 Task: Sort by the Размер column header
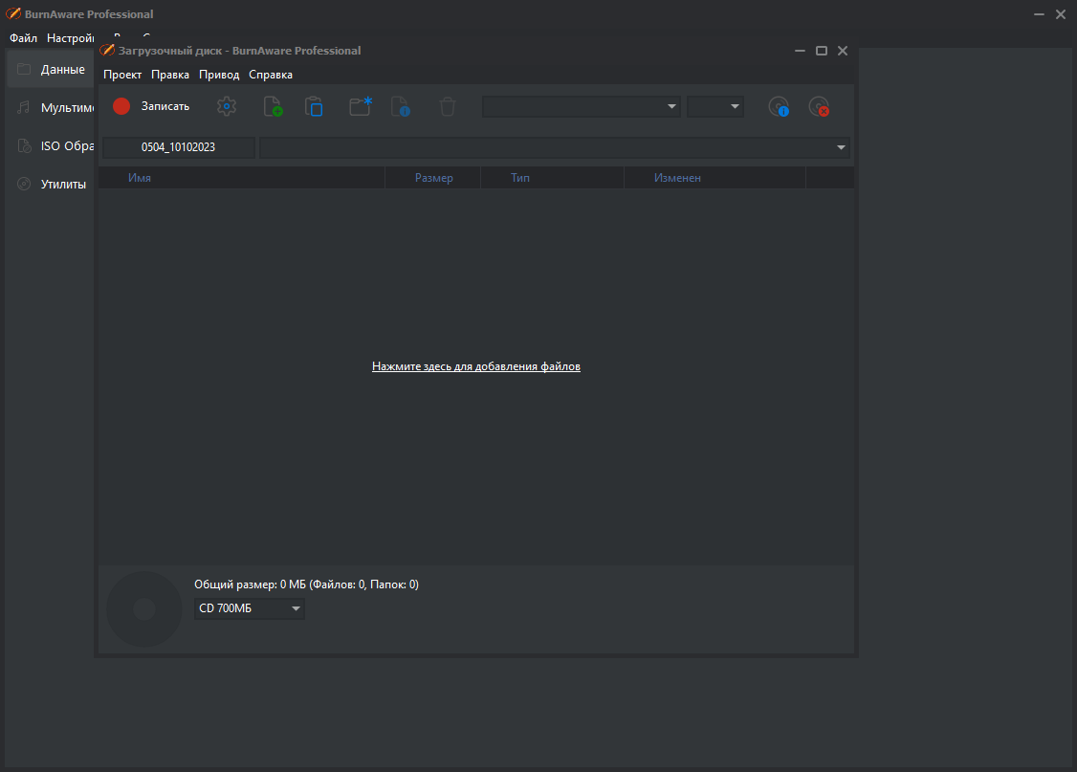pos(433,178)
